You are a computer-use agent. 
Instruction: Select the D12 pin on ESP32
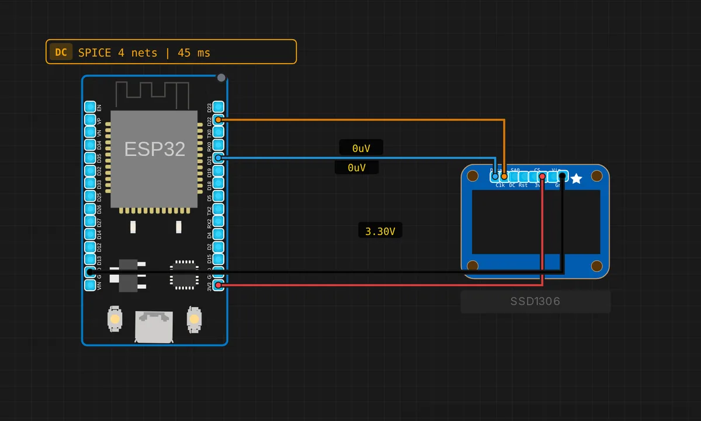coord(90,247)
